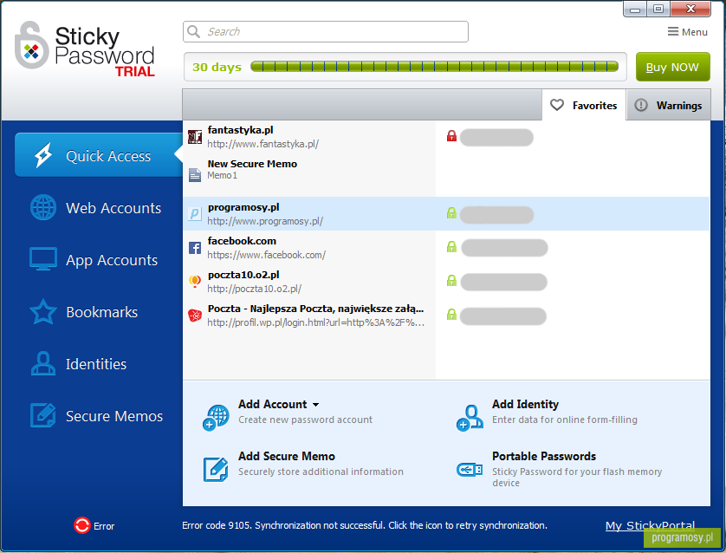Click the Favorites heart icon

(556, 105)
